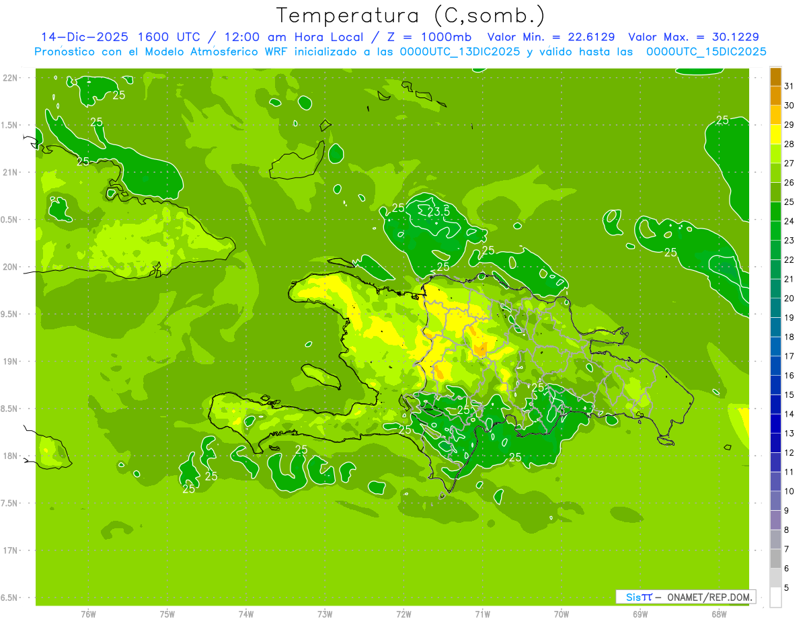Image resolution: width=807 pixels, height=623 pixels.
Task: Click the dark orange swatch above 31
Action: (x=775, y=77)
